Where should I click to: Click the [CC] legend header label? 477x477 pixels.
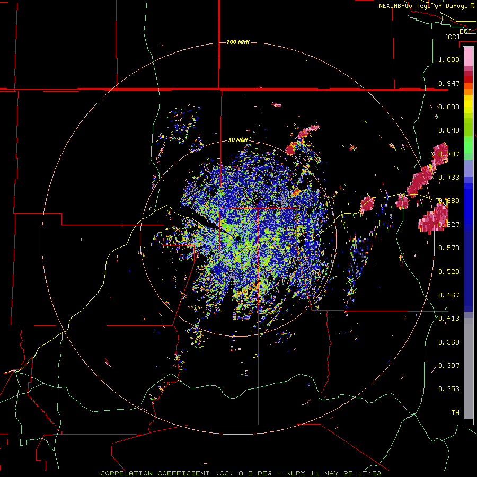point(452,37)
